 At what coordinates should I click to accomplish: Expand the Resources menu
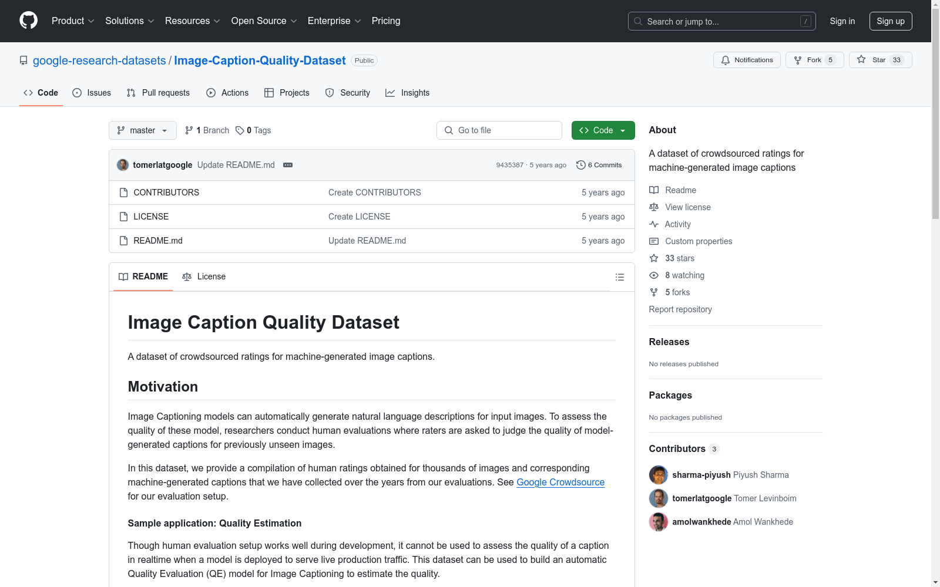click(x=193, y=21)
